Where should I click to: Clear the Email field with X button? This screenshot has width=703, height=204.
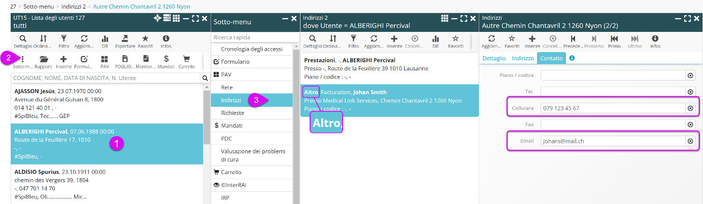click(690, 141)
